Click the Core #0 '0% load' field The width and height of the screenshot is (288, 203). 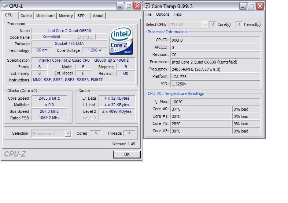click(x=246, y=109)
